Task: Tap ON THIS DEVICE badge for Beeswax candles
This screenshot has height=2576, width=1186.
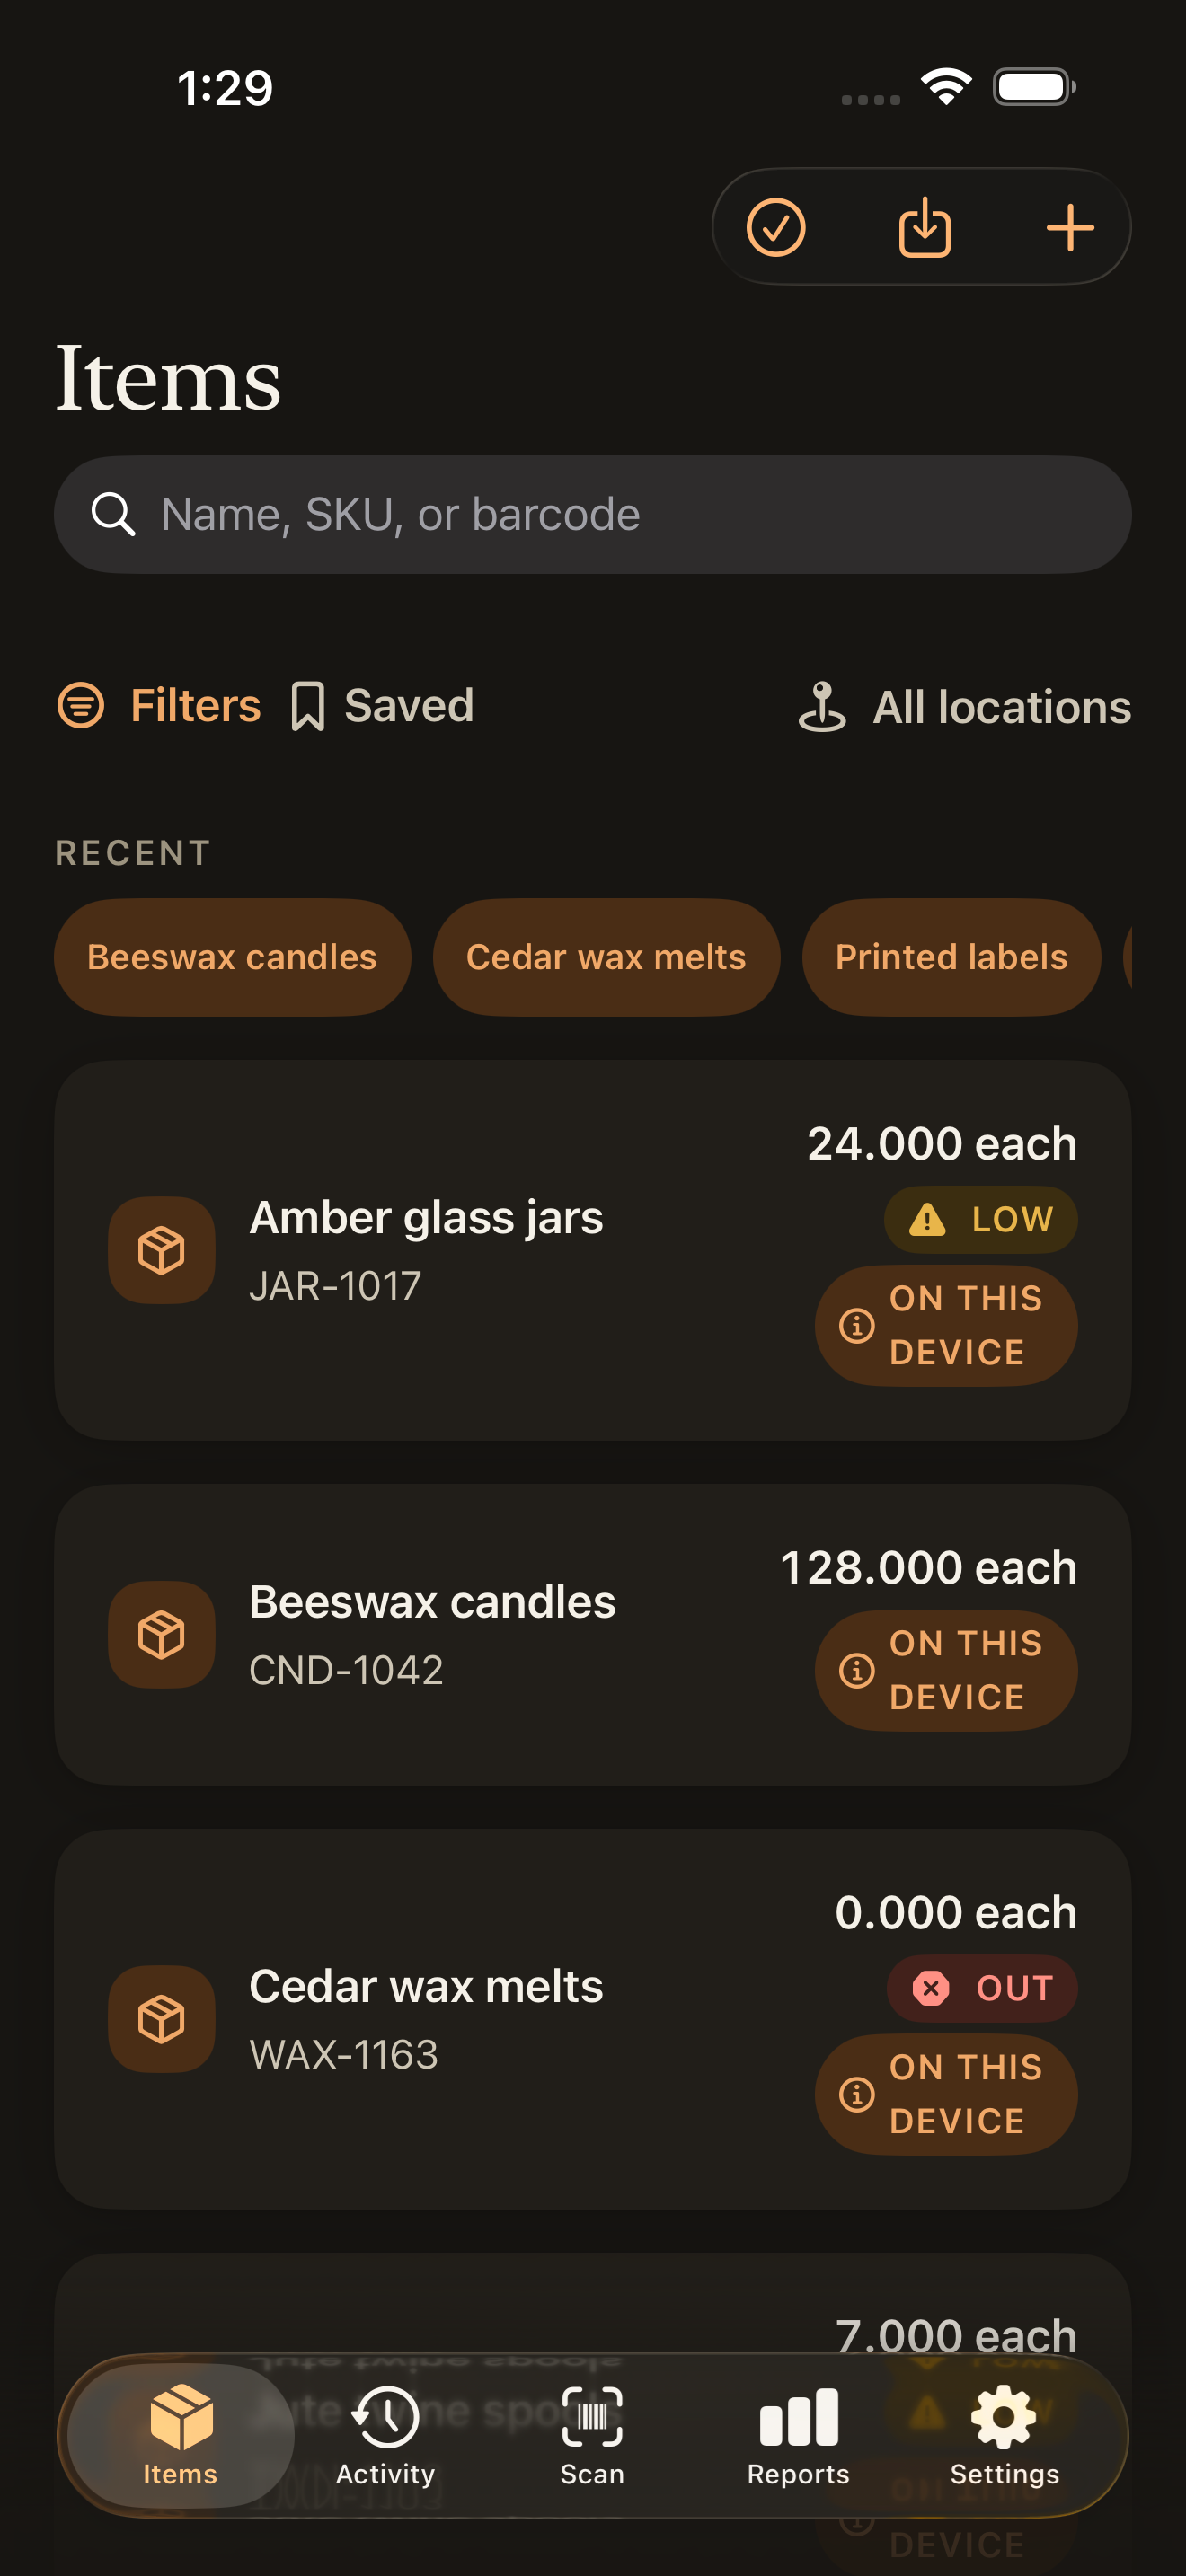Action: tap(946, 1670)
